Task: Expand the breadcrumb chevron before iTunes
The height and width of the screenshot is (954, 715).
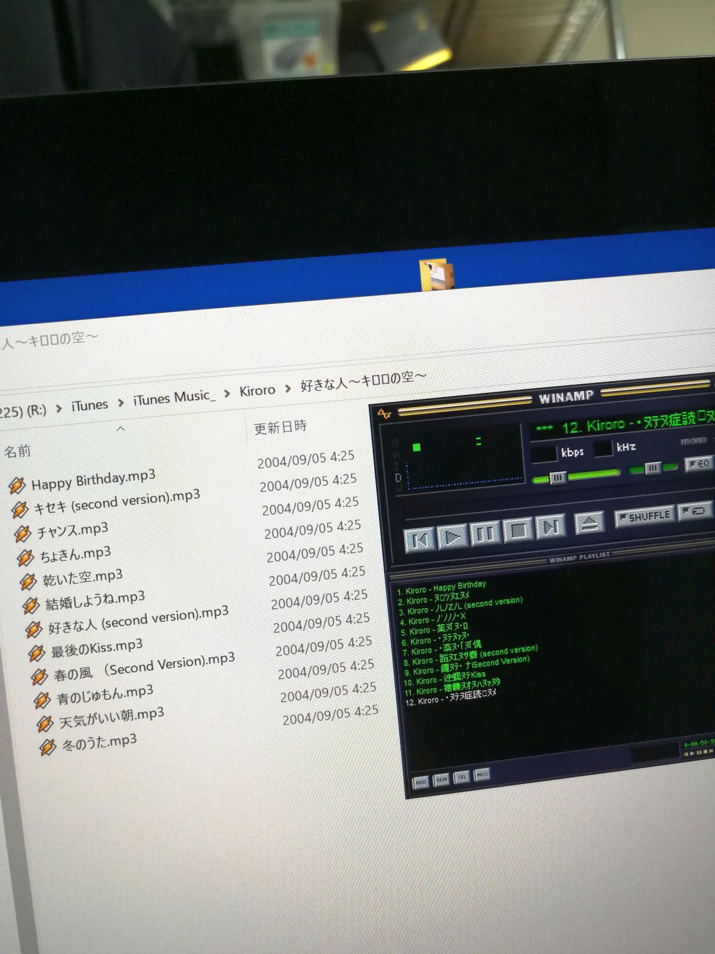Action: pyautogui.click(x=59, y=408)
